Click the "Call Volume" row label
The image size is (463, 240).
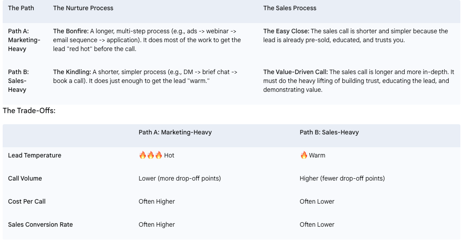pos(25,178)
